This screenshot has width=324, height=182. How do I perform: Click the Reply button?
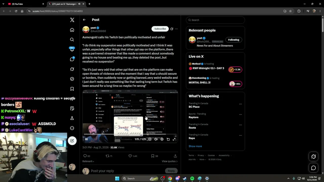171,171
